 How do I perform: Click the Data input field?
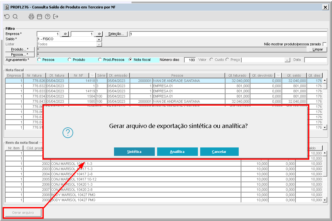(x=315, y=60)
